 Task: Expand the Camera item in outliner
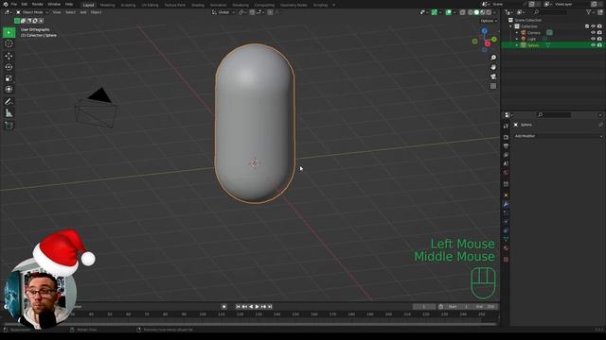click(x=517, y=33)
